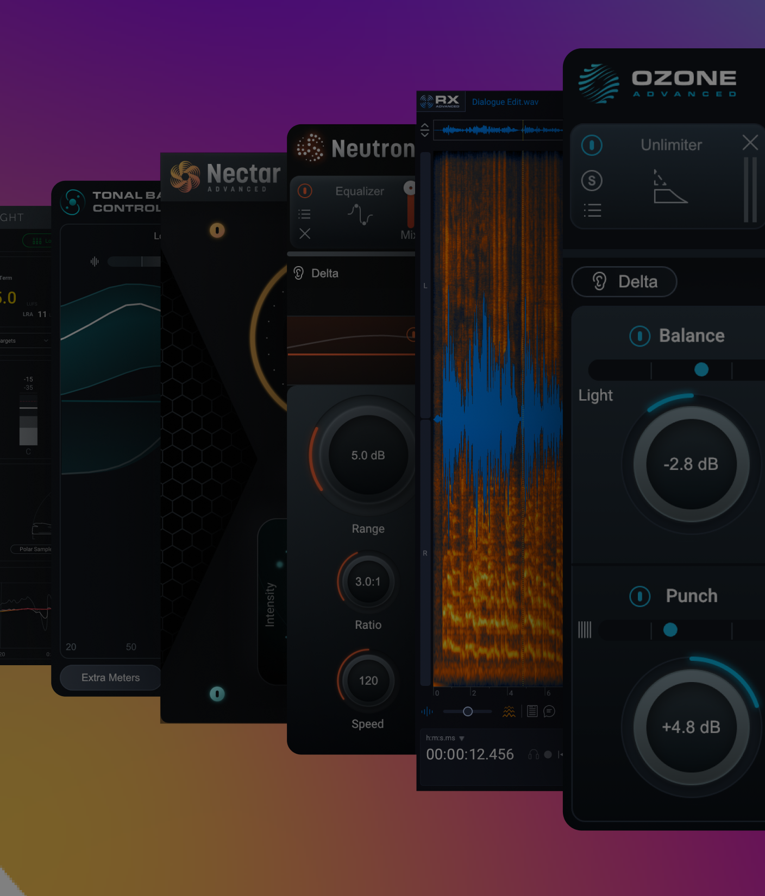The width and height of the screenshot is (765, 896).
Task: Open the Neutron Equalizer preset list icon
Action: pos(305,214)
